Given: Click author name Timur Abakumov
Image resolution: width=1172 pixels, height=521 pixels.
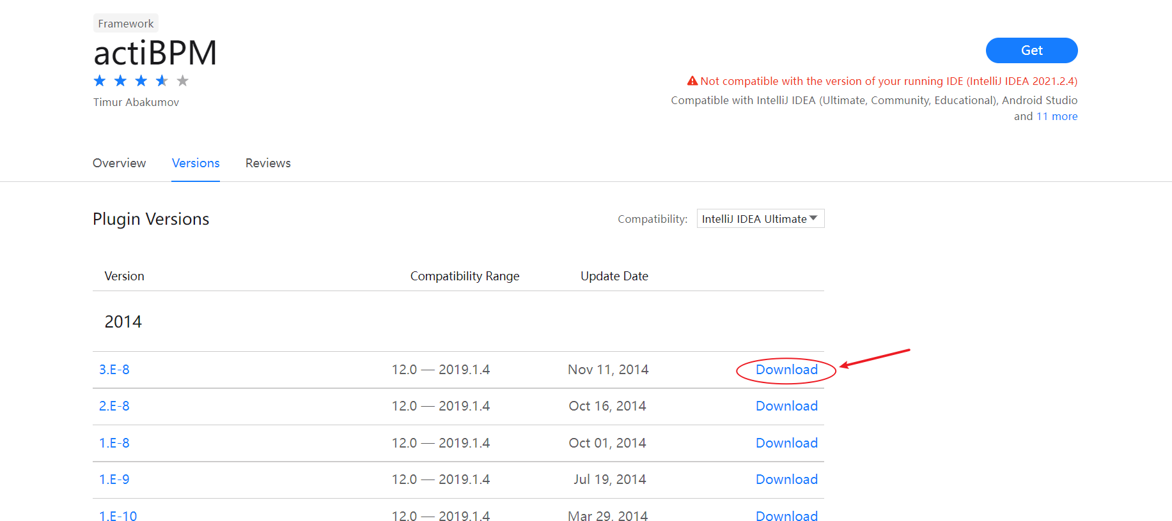Looking at the screenshot, I should pos(136,102).
